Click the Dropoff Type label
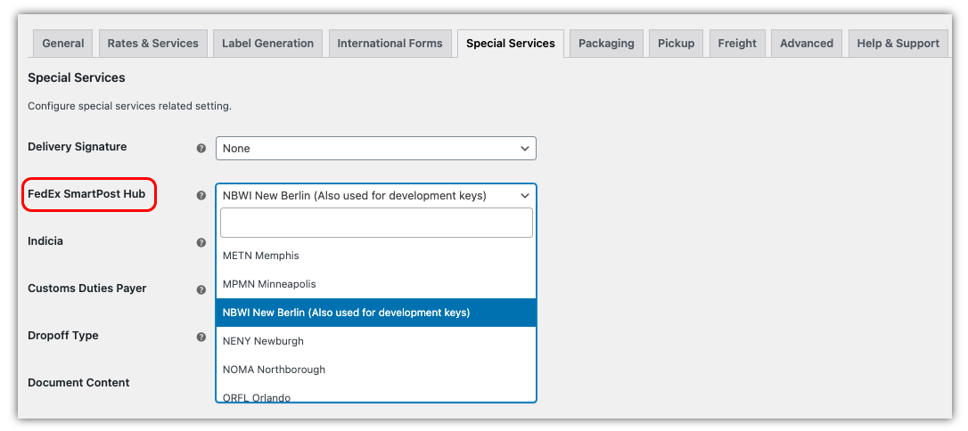Viewport: 968px width, 431px height. 63,336
